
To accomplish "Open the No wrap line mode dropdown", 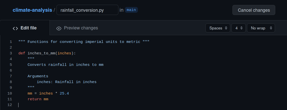I will [x=261, y=28].
